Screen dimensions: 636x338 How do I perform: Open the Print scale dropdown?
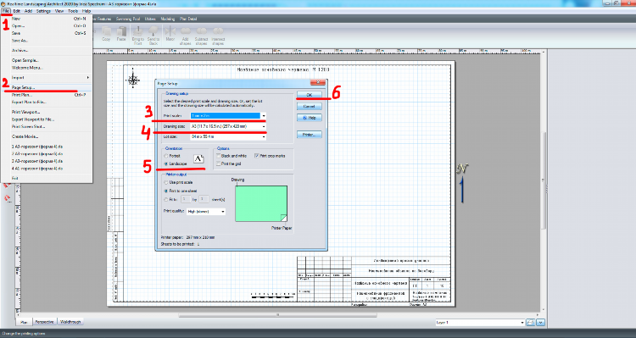click(263, 116)
